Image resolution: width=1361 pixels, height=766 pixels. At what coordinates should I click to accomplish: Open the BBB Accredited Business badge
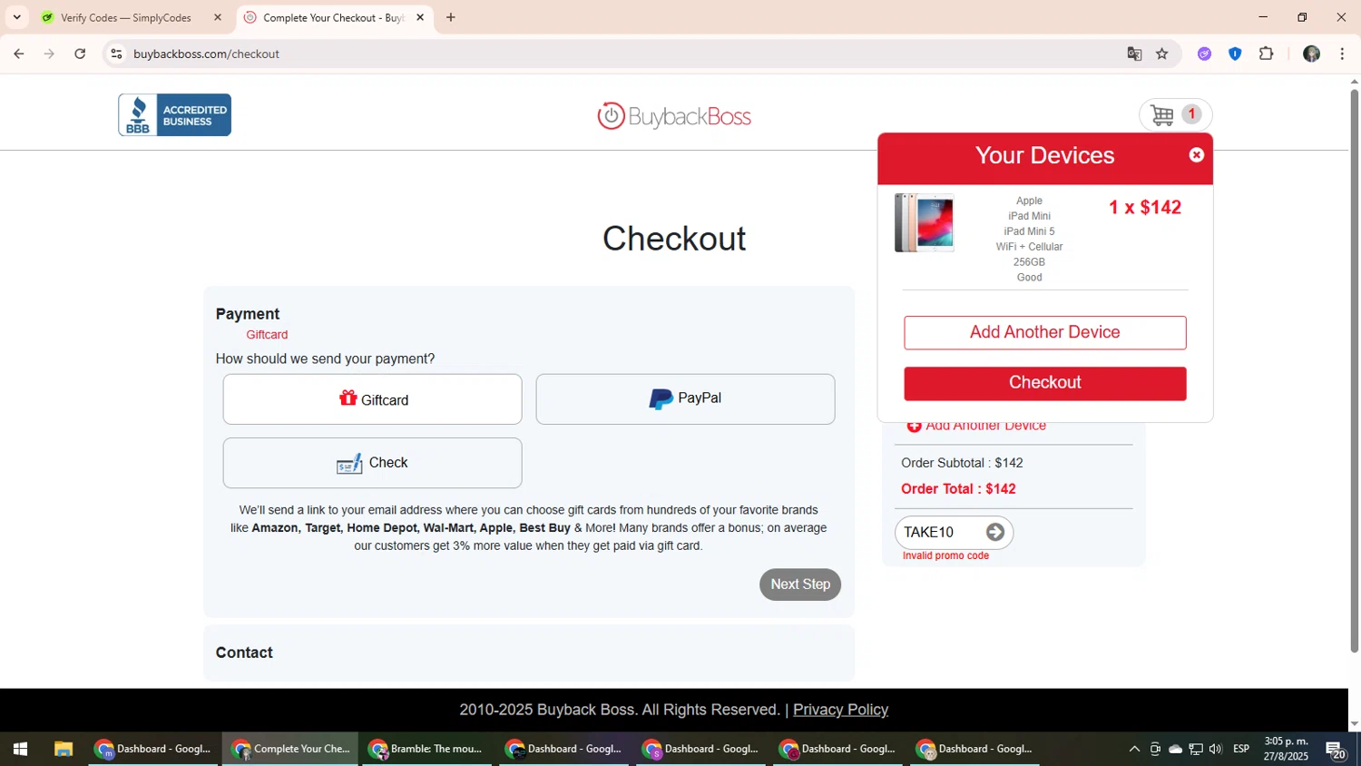pyautogui.click(x=174, y=115)
